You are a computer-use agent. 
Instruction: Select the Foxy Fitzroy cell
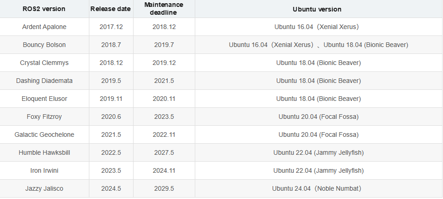point(44,117)
